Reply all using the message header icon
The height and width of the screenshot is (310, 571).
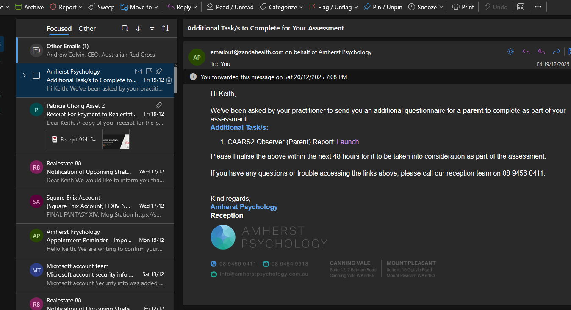pos(541,52)
